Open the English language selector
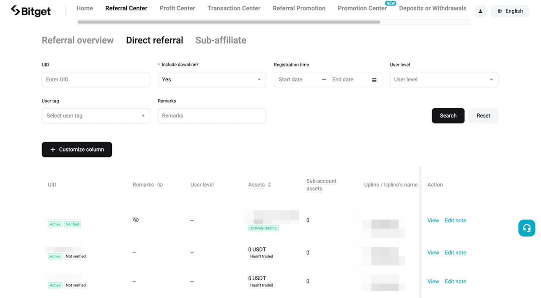Screen dimensions: 541x298 tap(510, 11)
